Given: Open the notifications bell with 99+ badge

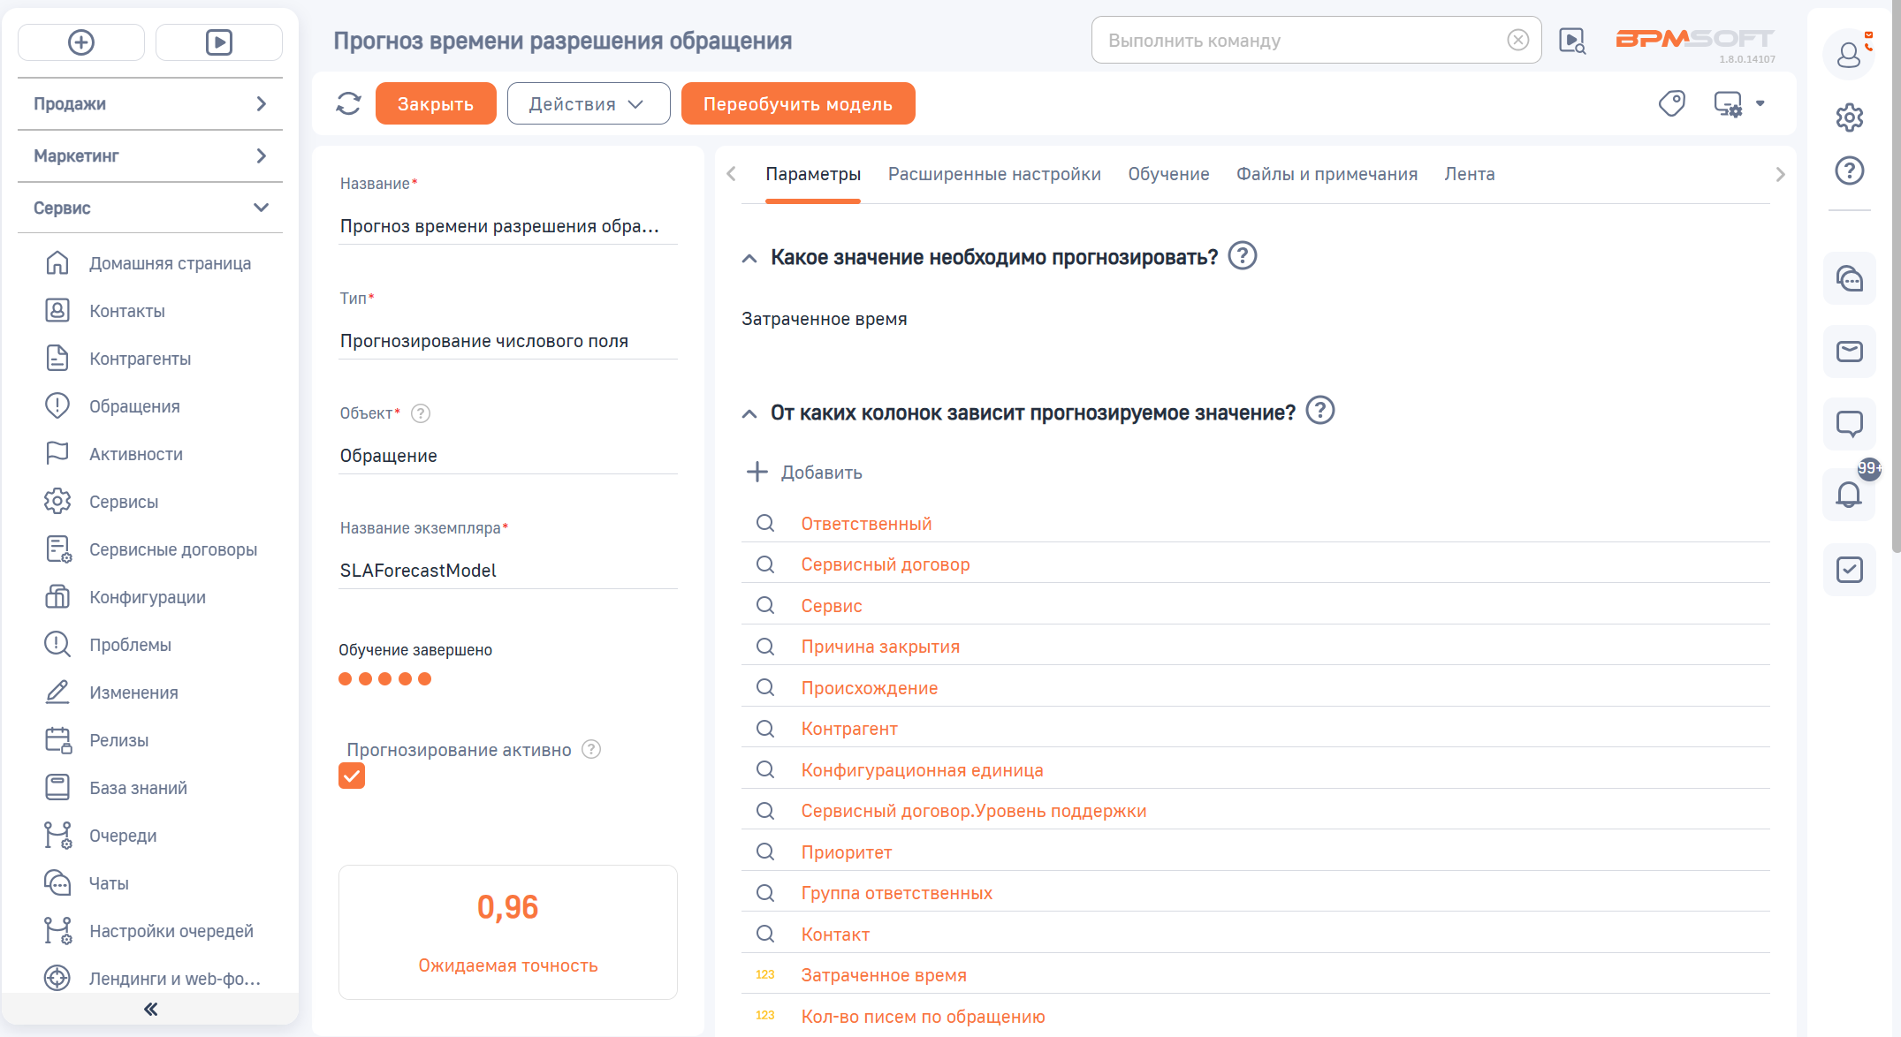Looking at the screenshot, I should coord(1850,496).
